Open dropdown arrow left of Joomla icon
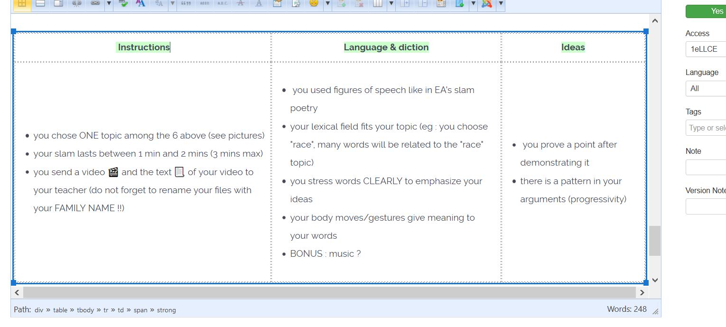The width and height of the screenshot is (726, 327). [473, 4]
